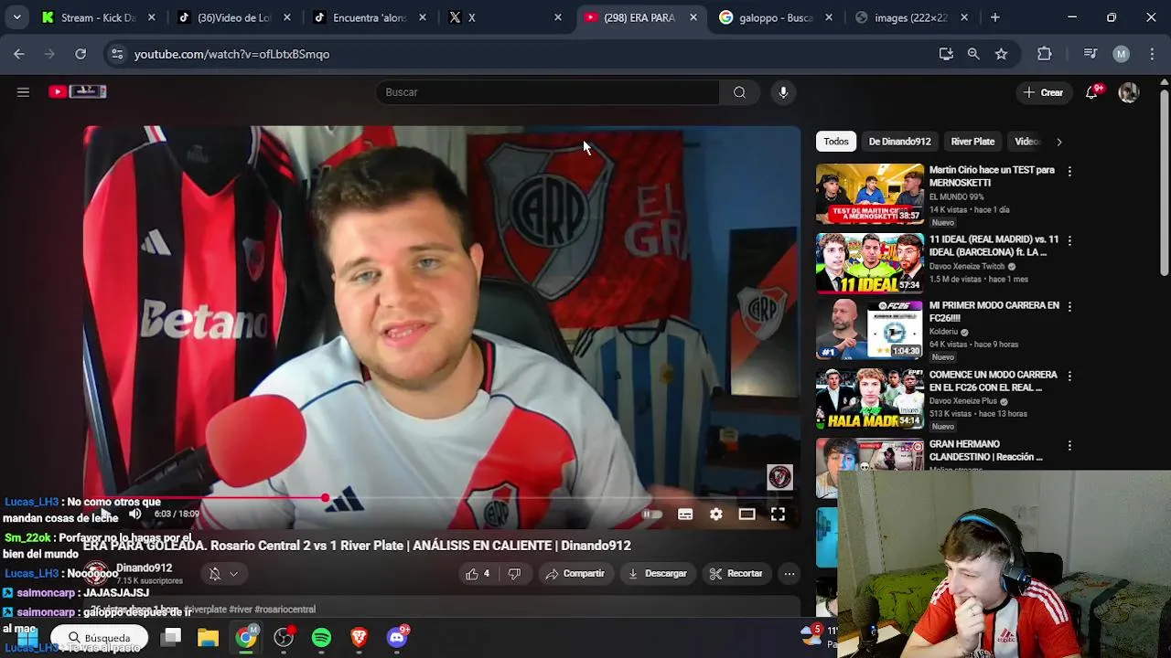This screenshot has width=1171, height=658.
Task: Go back in Chrome
Action: (x=19, y=54)
